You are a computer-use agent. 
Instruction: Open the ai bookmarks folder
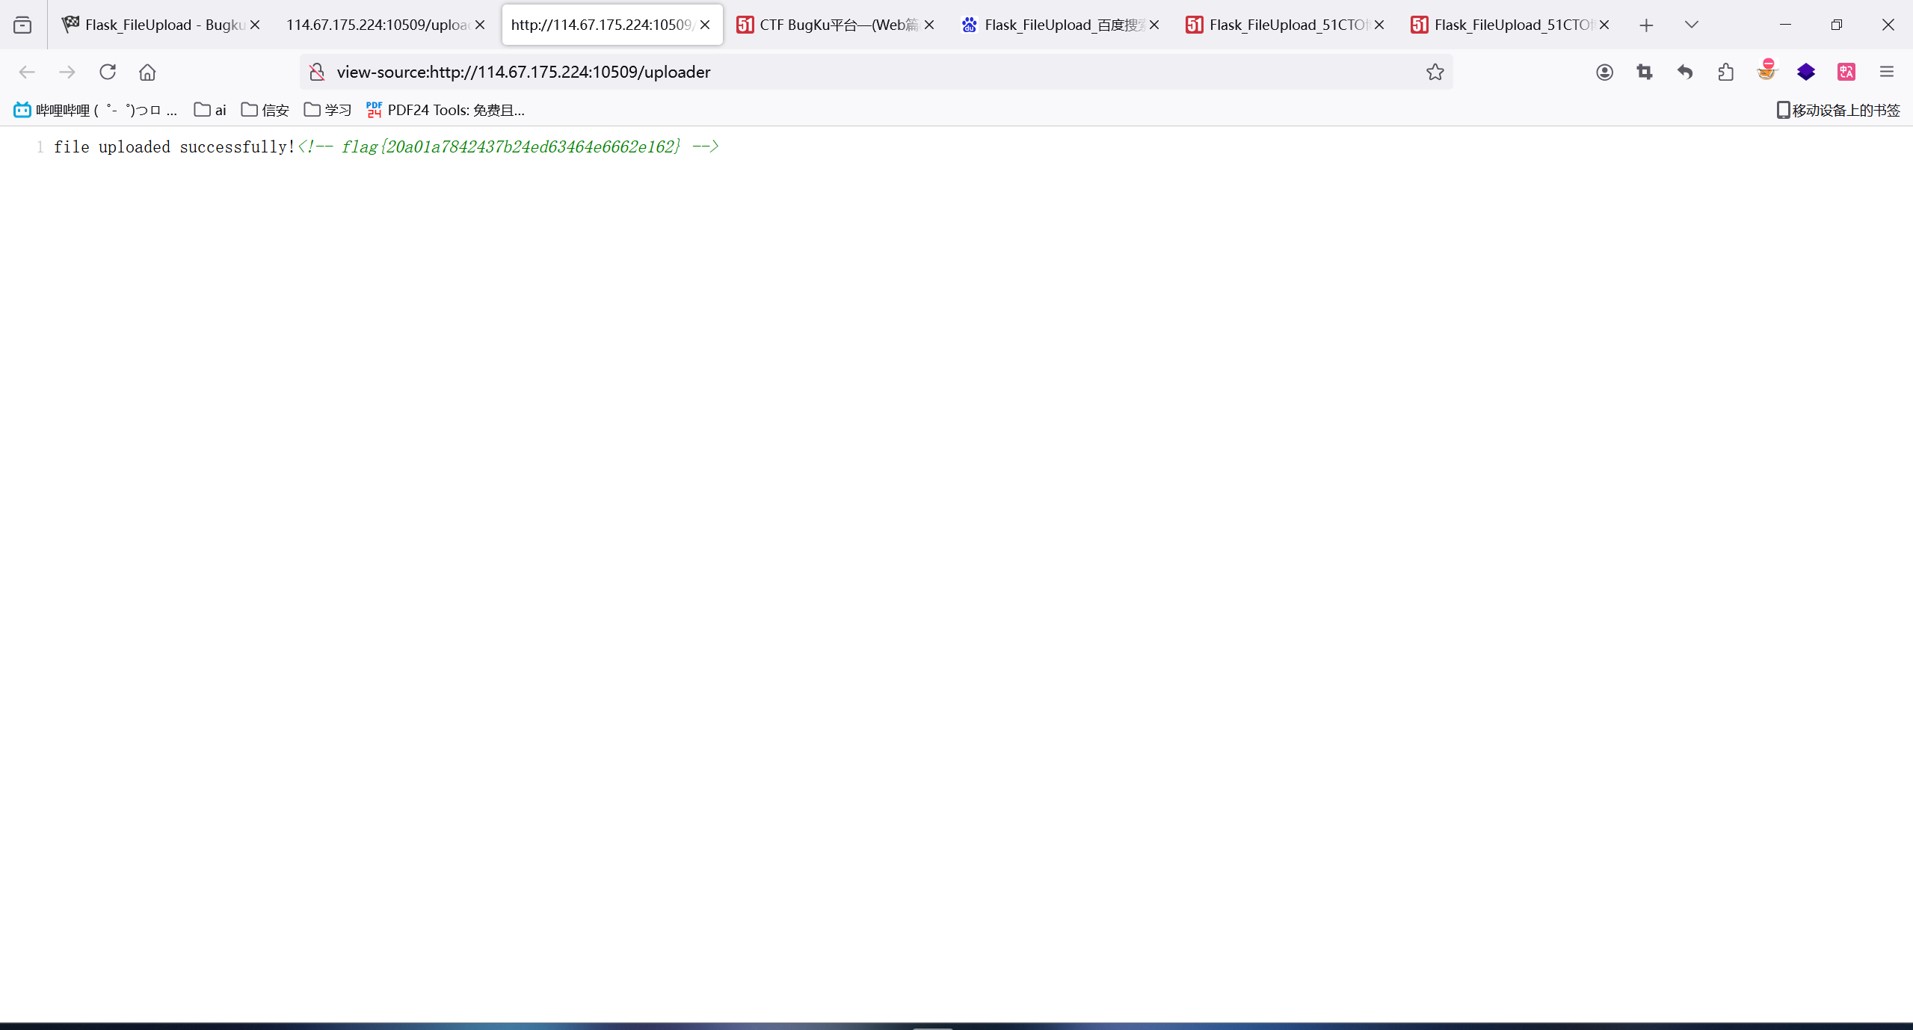[x=210, y=110]
